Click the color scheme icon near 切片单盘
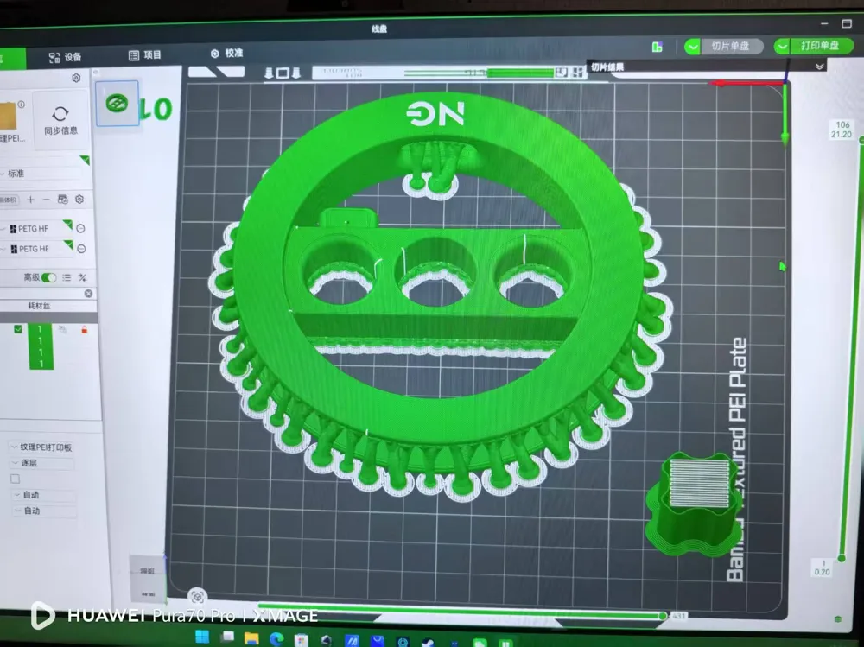864x647 pixels. click(657, 47)
